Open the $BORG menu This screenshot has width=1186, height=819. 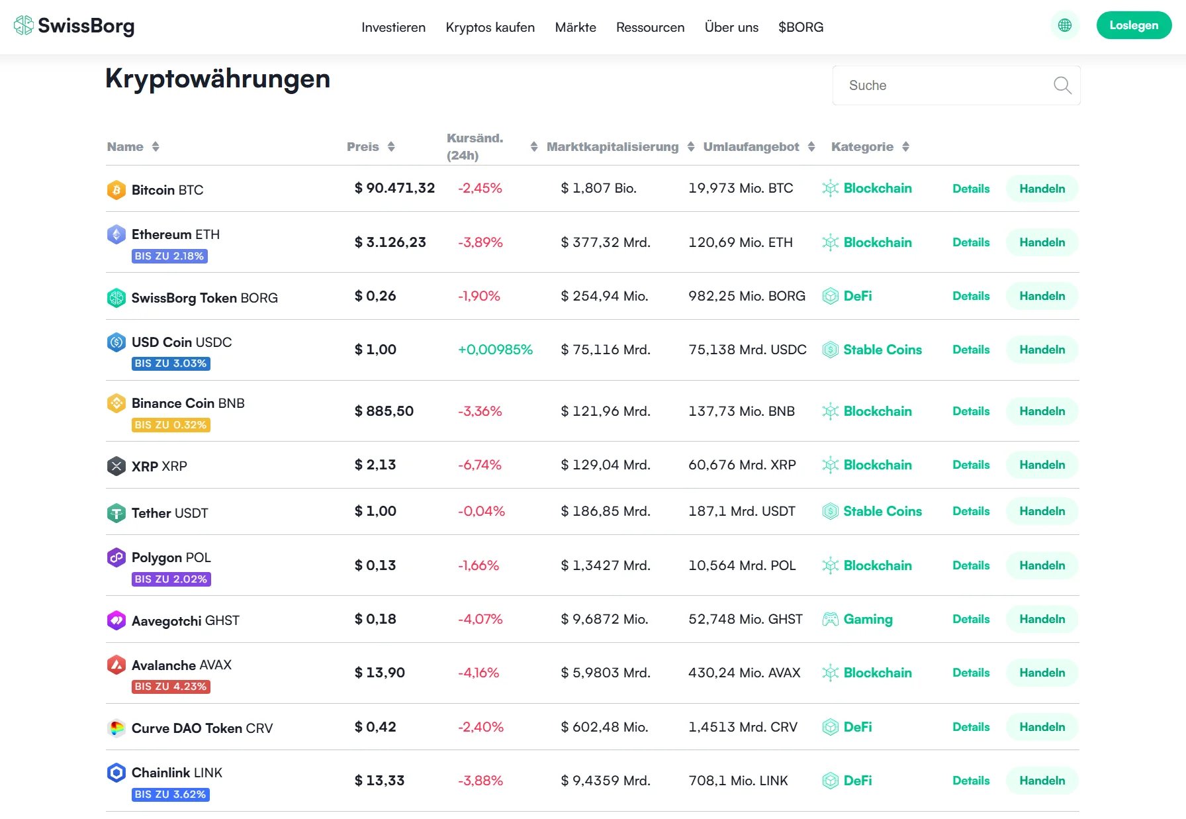(801, 27)
